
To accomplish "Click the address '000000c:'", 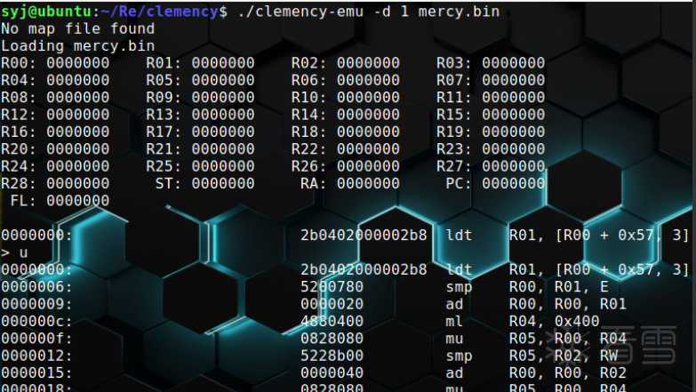I will coord(36,322).
